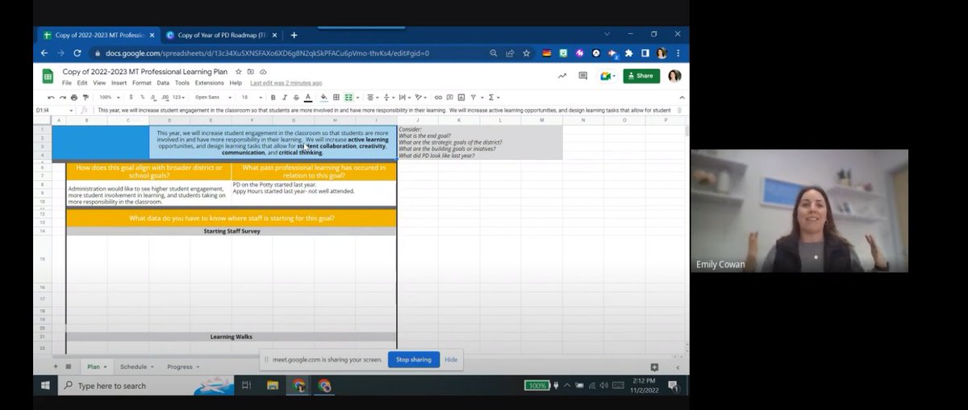The height and width of the screenshot is (410, 968).
Task: Click the Chrome address bar URL
Action: click(267, 53)
